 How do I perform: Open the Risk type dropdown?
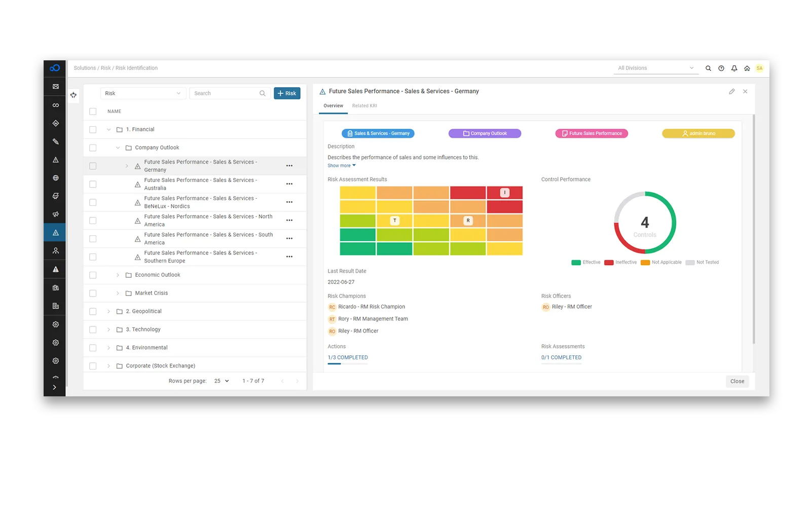[x=143, y=93]
